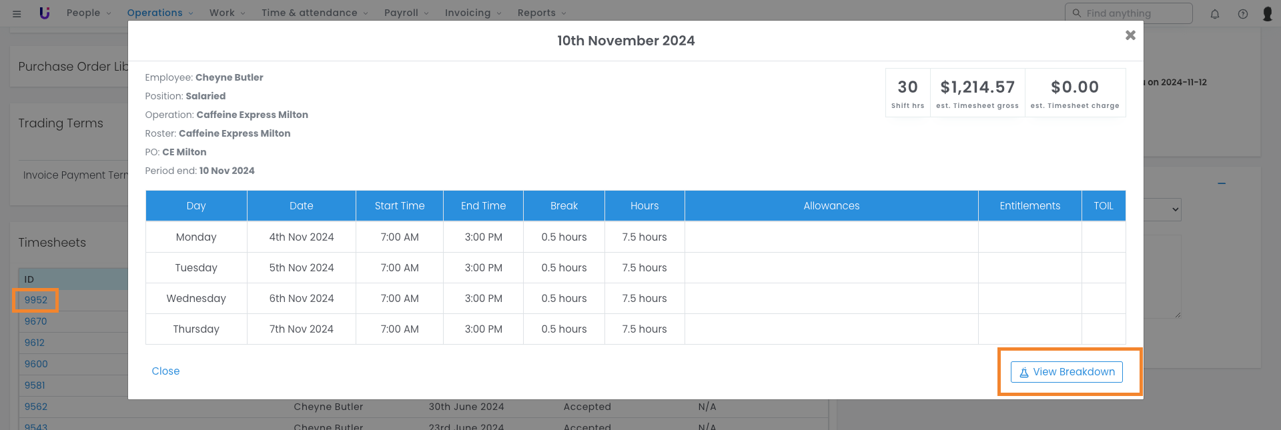Open the hamburger navigation menu

tap(17, 13)
